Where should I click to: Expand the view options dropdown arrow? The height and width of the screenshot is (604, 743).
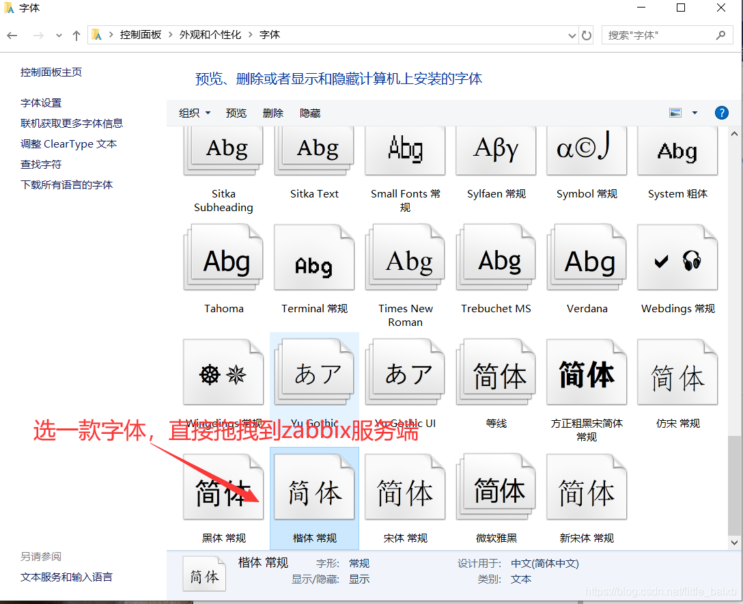[x=695, y=113]
